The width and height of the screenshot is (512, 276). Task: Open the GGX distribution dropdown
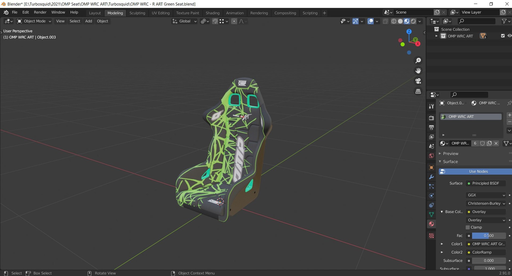point(486,195)
